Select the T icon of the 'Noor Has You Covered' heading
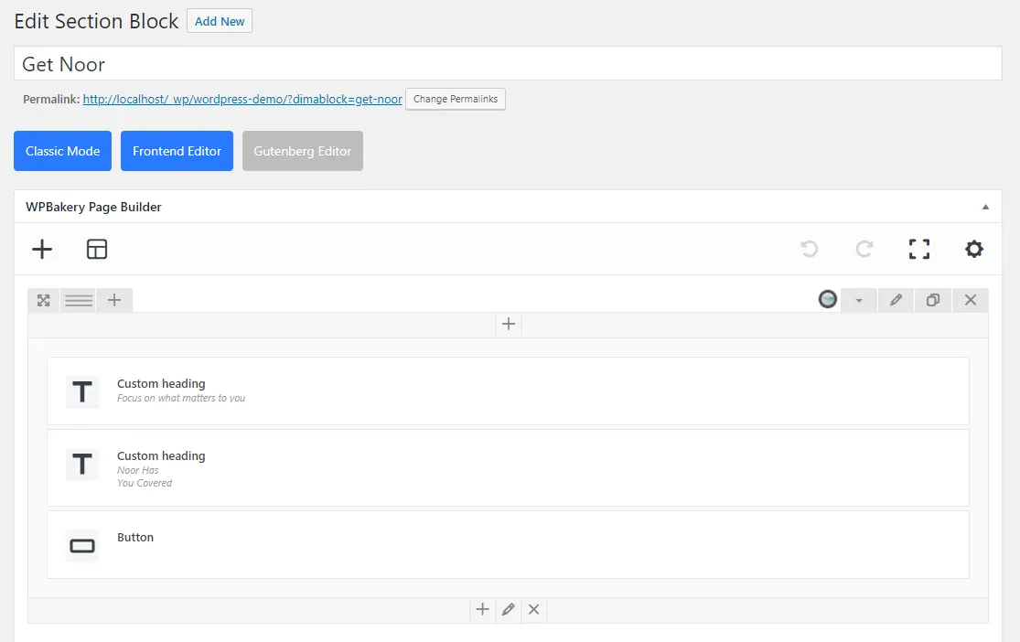This screenshot has width=1020, height=642. coord(82,465)
